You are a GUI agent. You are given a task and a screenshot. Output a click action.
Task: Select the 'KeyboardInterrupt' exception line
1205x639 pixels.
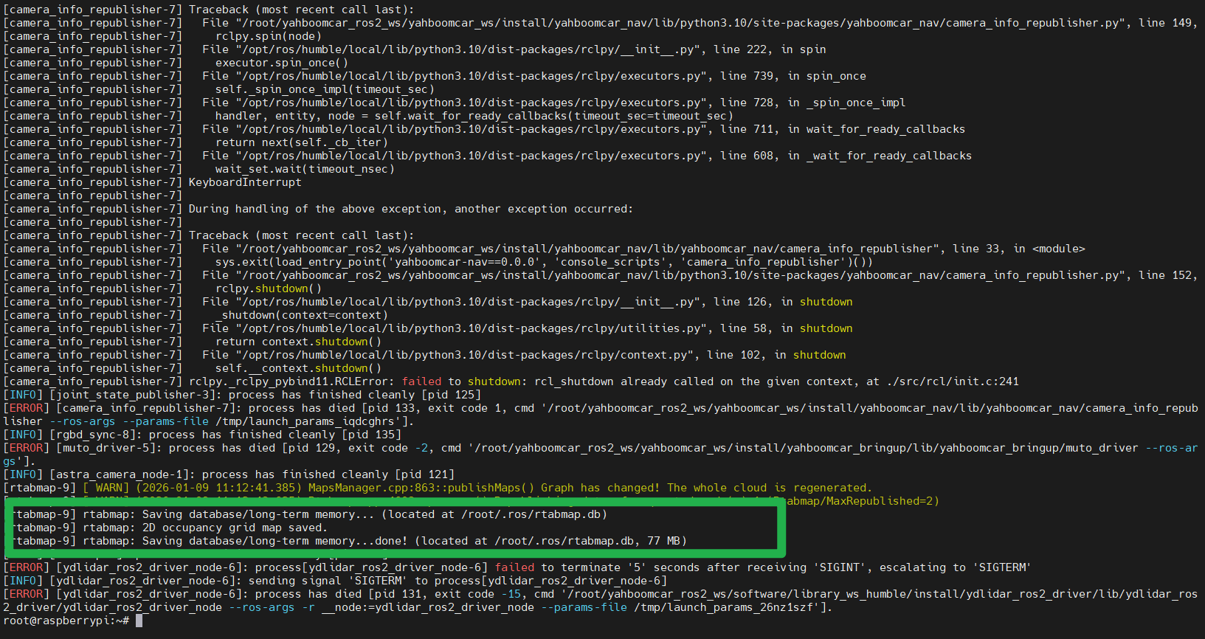pos(245,182)
